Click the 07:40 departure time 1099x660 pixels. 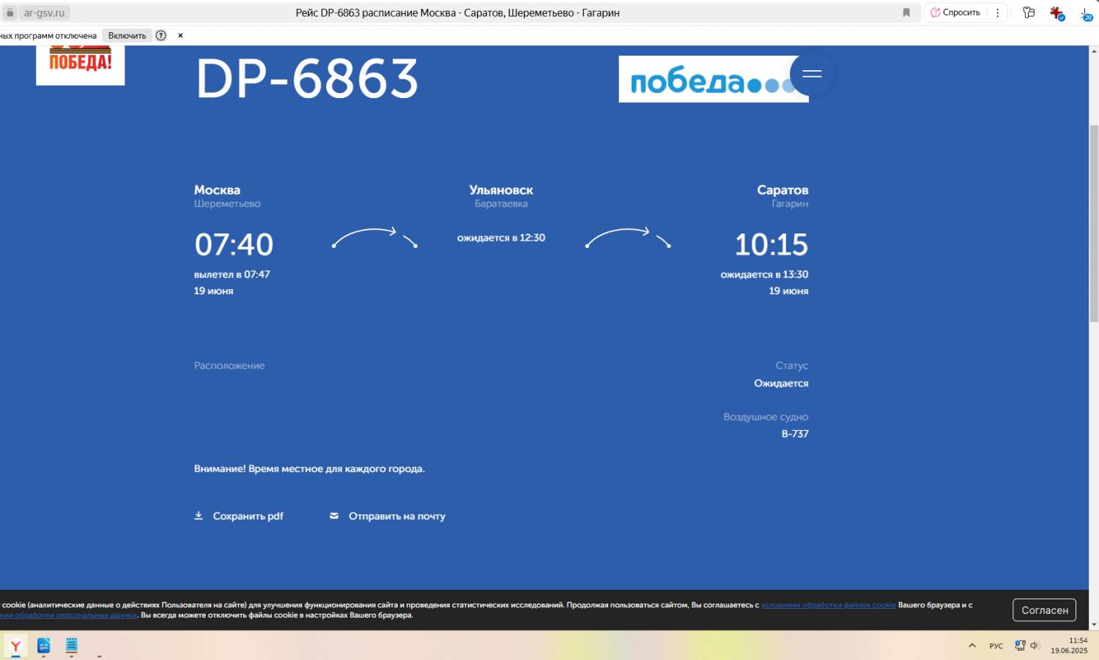click(x=234, y=244)
